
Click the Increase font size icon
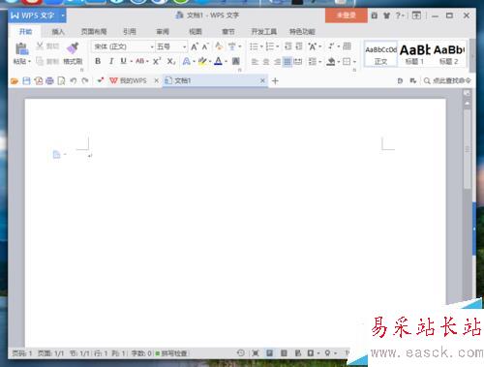tap(195, 46)
